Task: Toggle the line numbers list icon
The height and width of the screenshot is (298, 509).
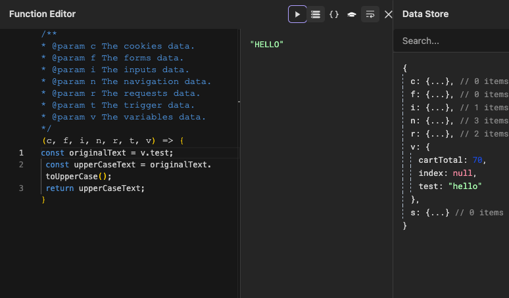Action: coord(316,14)
